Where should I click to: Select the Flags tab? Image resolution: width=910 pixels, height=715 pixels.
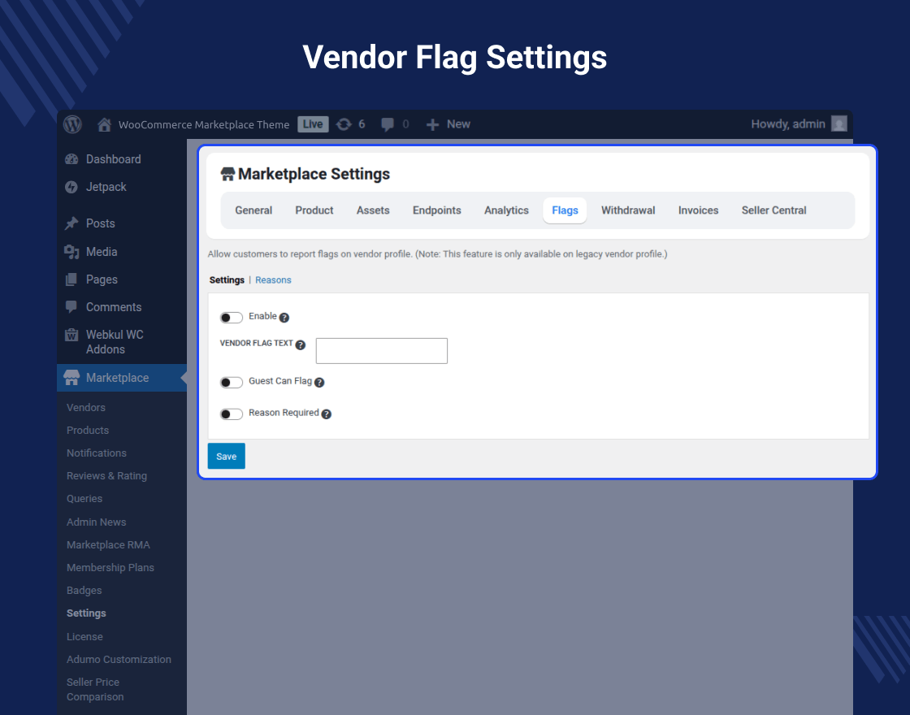[x=565, y=210]
